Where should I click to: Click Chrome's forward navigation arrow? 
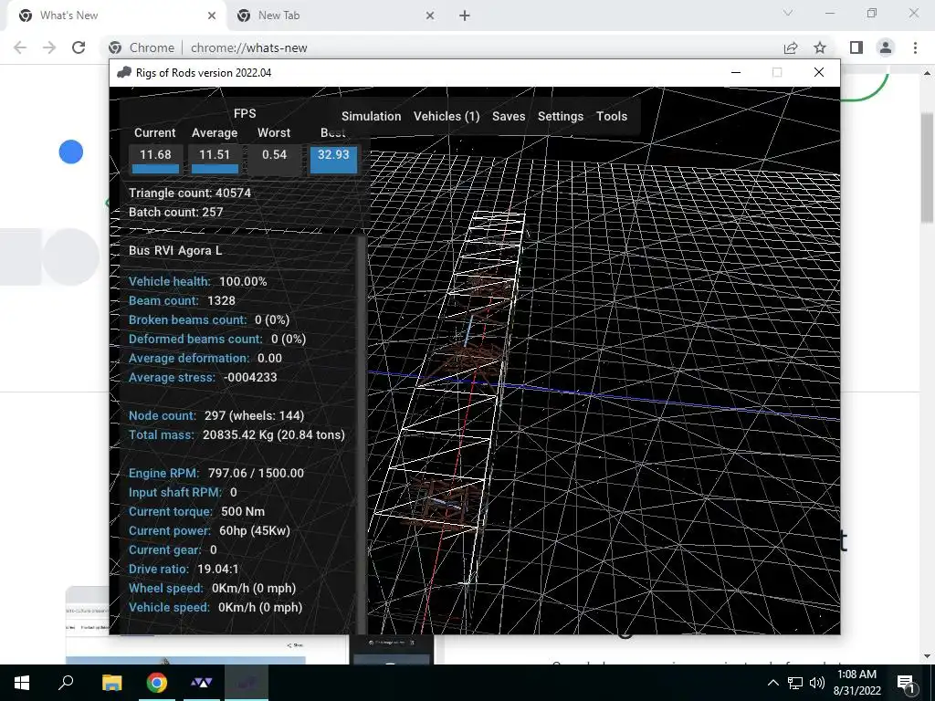(x=49, y=47)
